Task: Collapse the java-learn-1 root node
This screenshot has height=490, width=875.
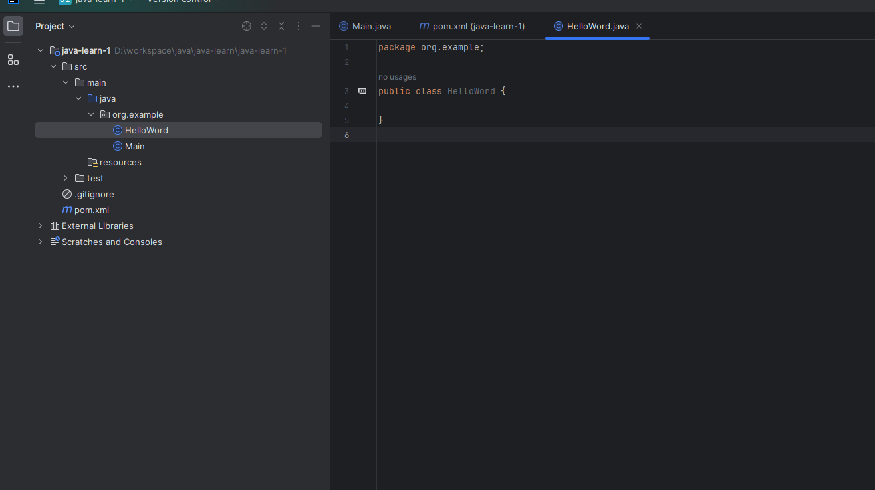Action: pos(41,50)
